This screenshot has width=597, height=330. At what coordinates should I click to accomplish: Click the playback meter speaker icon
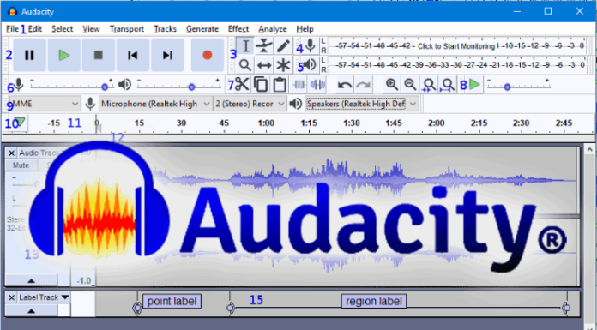(311, 64)
